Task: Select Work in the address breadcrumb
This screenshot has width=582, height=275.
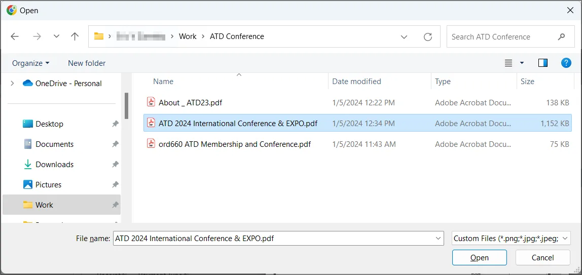Action: coord(188,36)
